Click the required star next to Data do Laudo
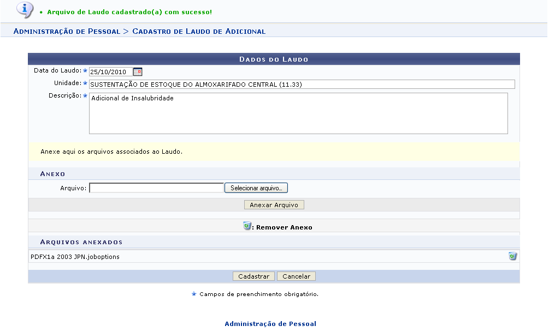549x332 pixels. click(x=85, y=70)
